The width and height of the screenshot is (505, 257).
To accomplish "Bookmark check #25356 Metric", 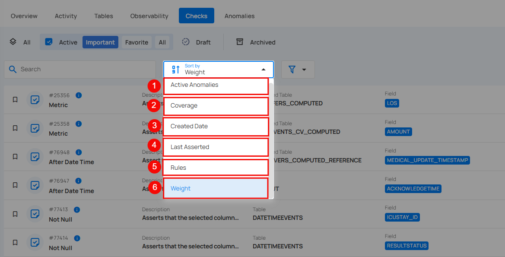I will 15,99.
